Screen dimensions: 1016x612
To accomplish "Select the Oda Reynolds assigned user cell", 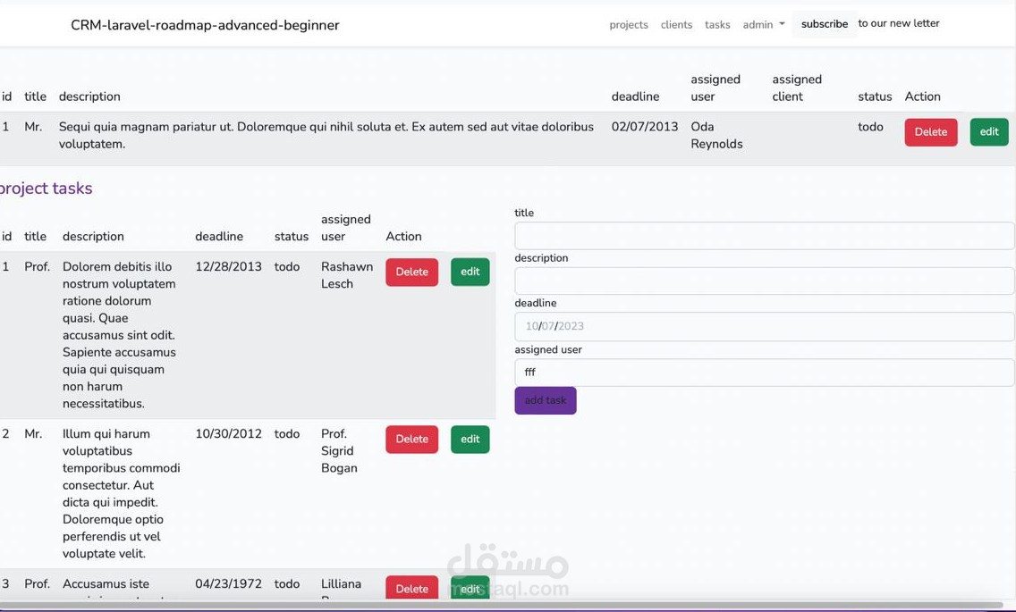I will coord(716,135).
